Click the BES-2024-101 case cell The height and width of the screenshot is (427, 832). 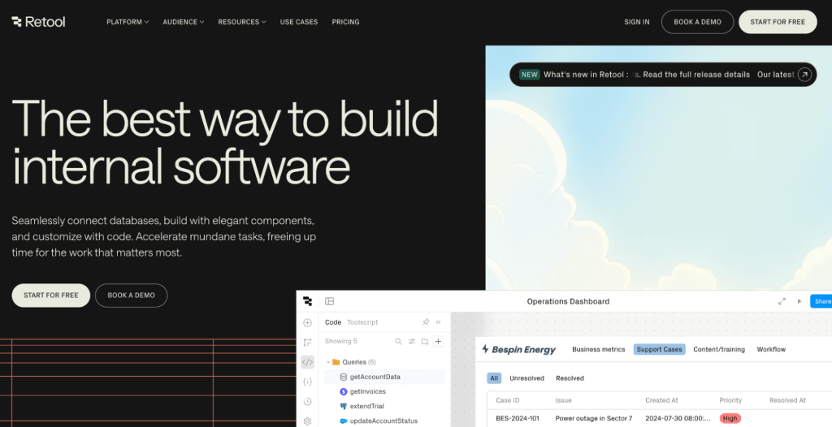point(518,419)
